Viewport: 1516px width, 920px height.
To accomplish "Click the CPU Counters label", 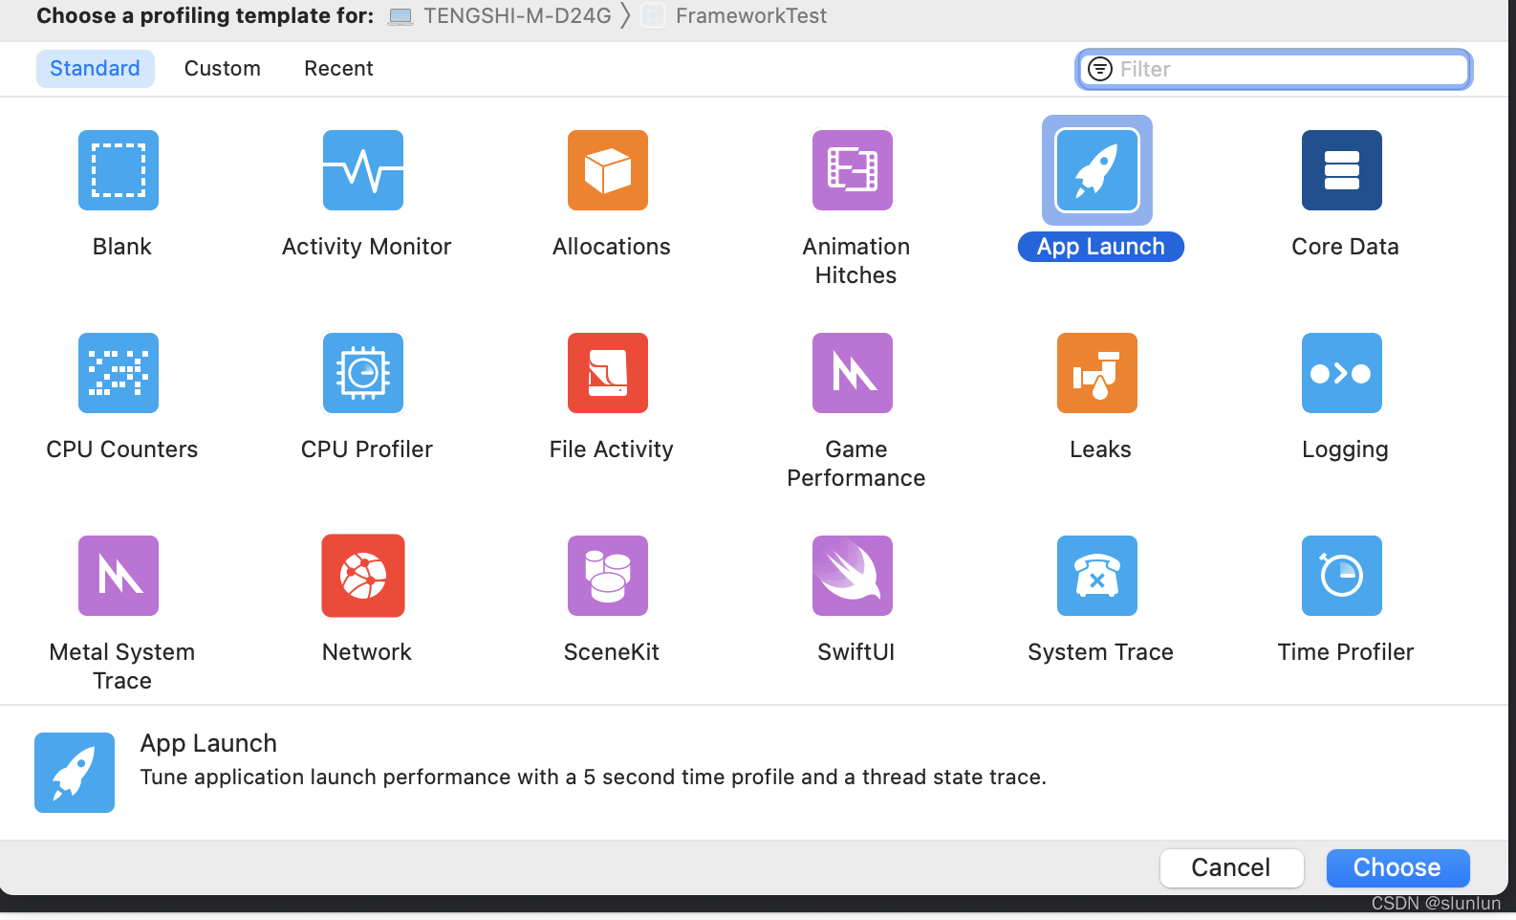I will (122, 449).
